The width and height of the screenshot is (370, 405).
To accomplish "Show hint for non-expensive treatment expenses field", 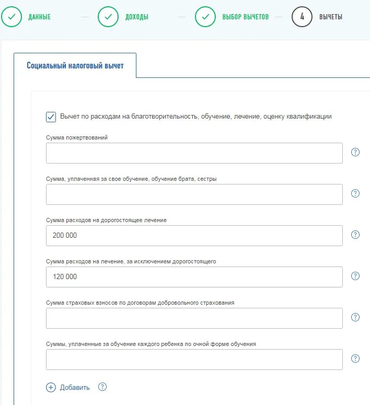I will (x=355, y=276).
